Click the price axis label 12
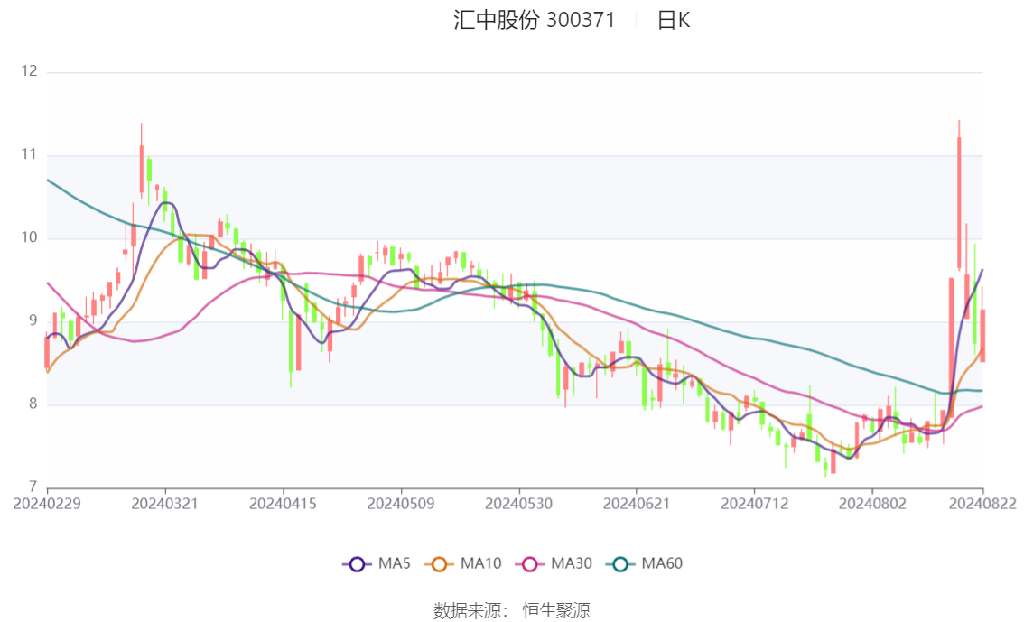This screenshot has height=622, width=1024. [30, 71]
